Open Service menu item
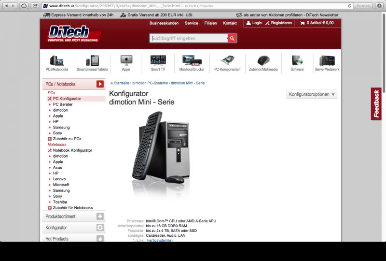386x261 pixels. click(191, 23)
